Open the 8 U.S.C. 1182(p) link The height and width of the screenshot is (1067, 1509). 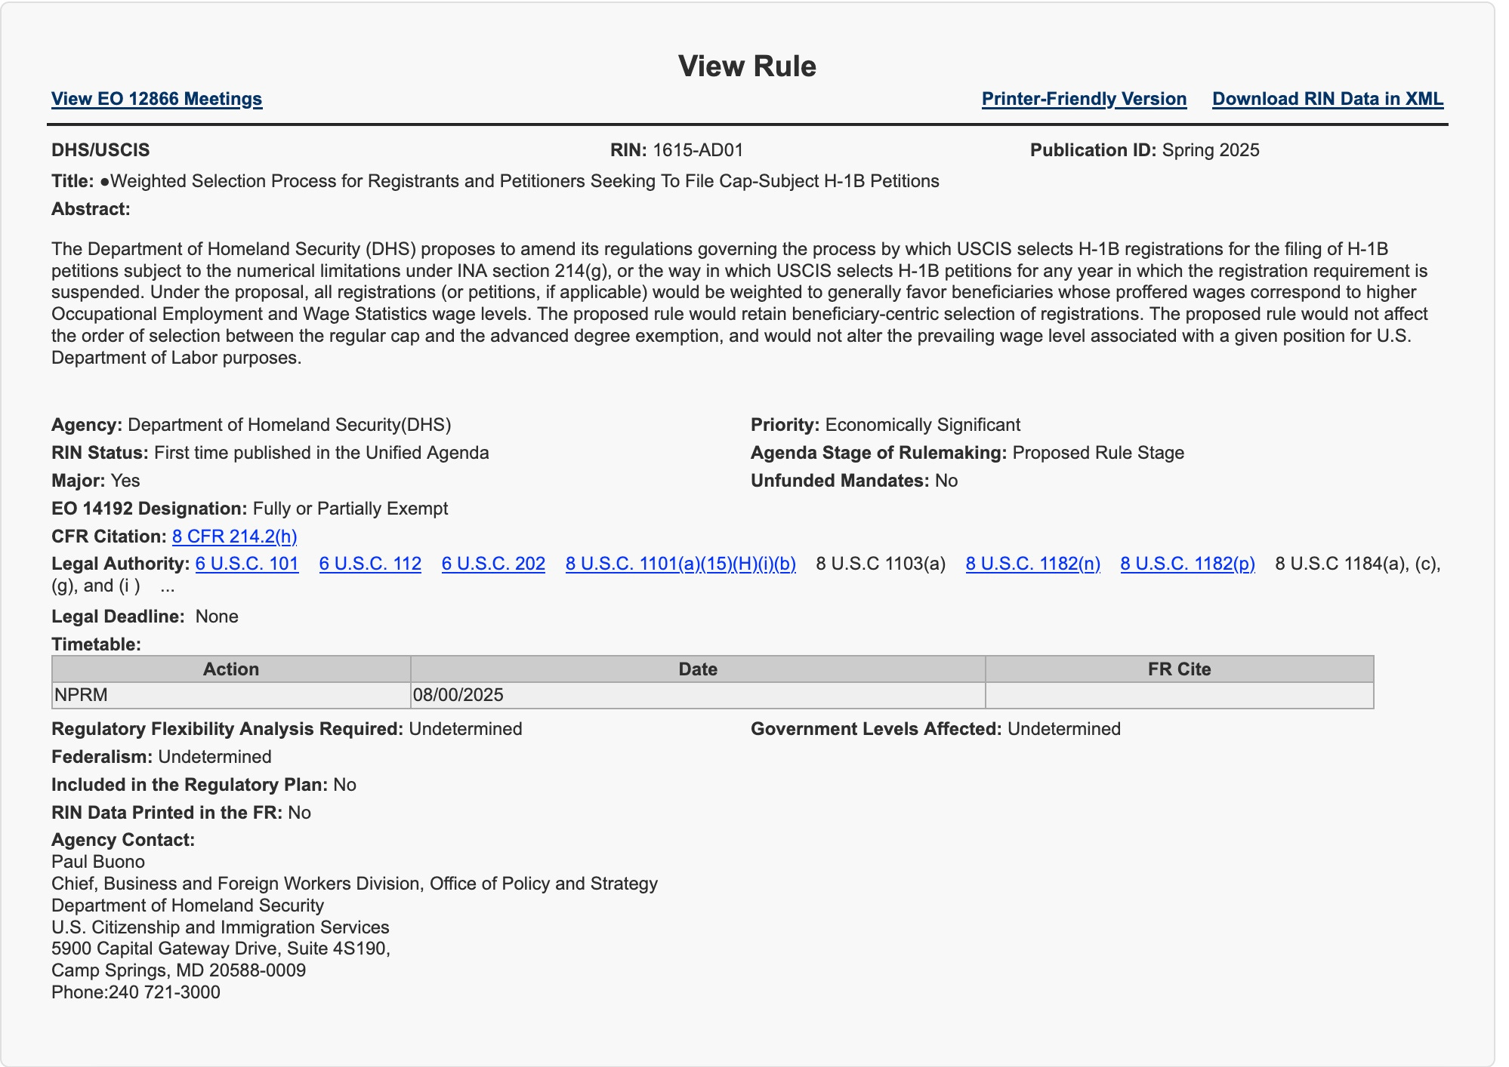click(x=1187, y=564)
